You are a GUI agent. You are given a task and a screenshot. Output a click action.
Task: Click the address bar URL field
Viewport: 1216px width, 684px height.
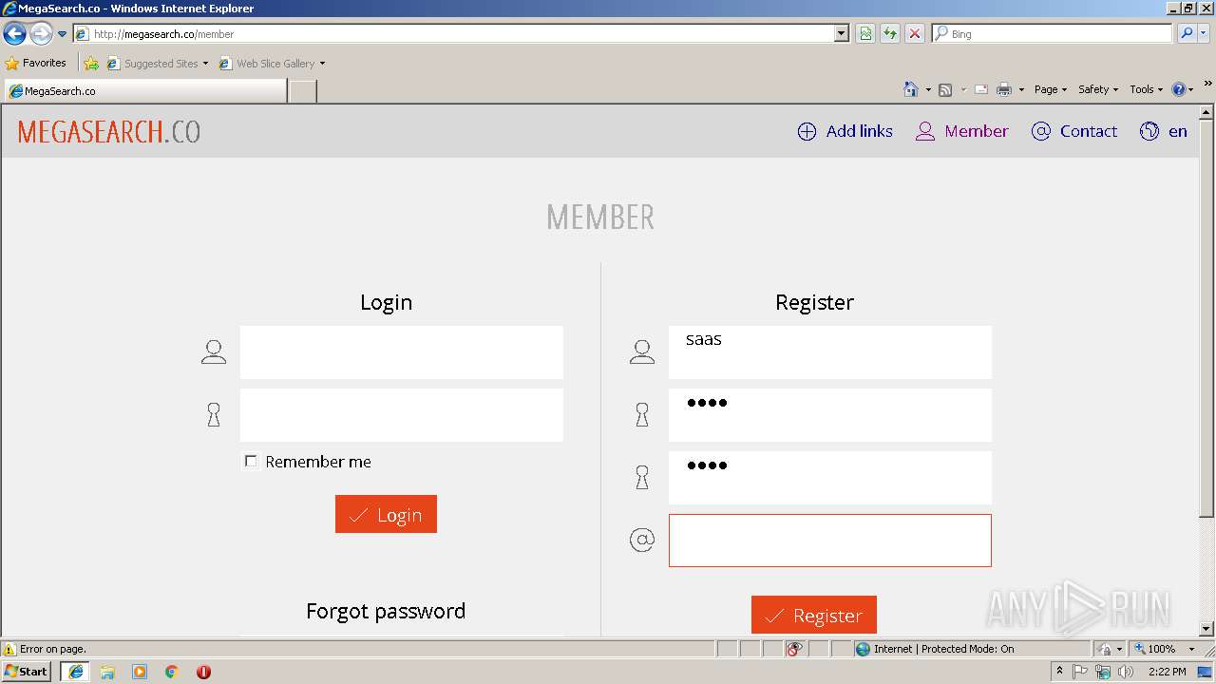point(454,34)
